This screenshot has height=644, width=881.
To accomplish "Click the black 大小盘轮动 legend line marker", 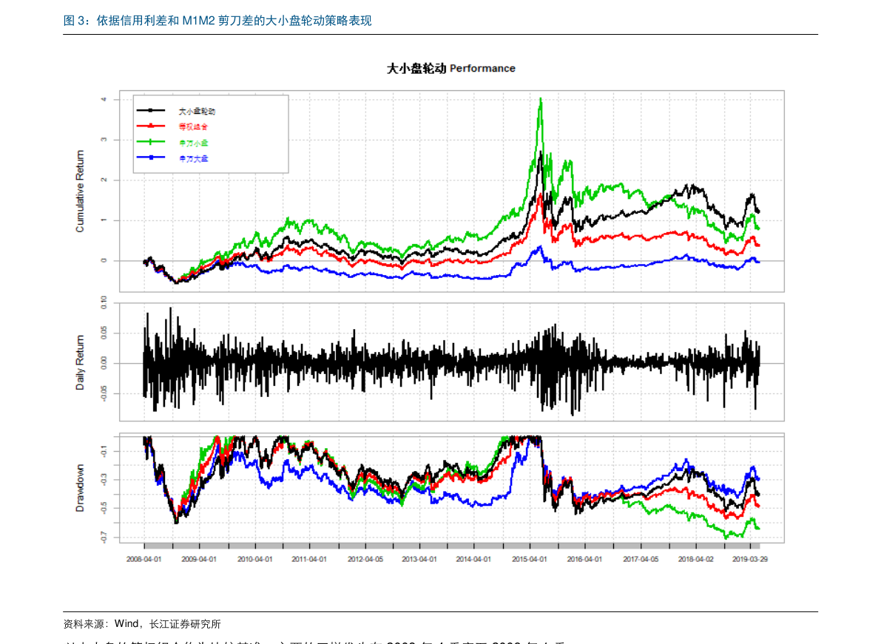I will [152, 111].
